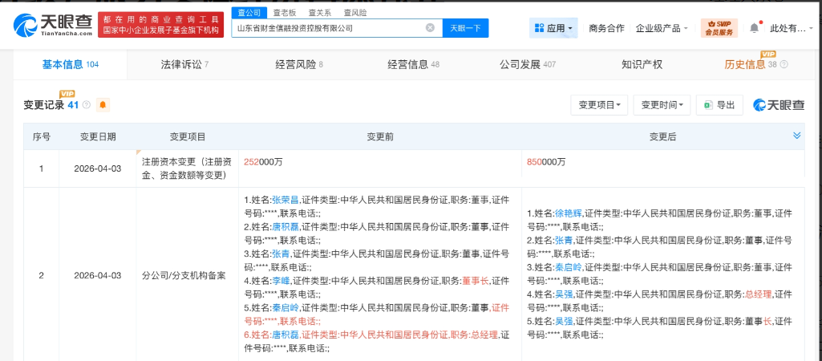822x361 pixels.
Task: Open the 经营风险 tab
Action: [x=298, y=64]
